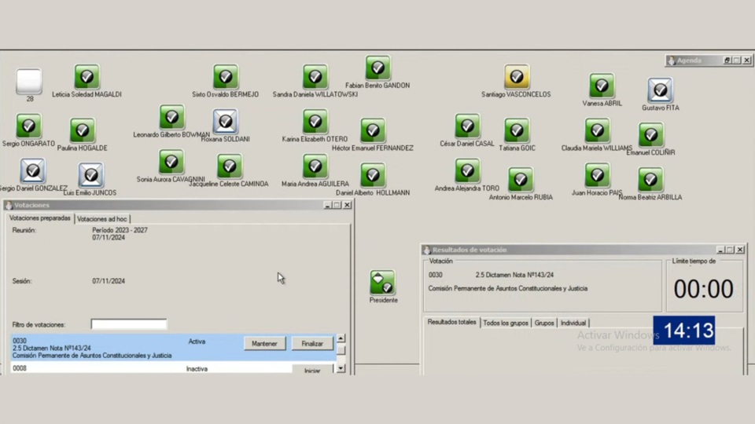Image resolution: width=755 pixels, height=424 pixels.
Task: Select Fabian Benito GANDON seat icon
Action: (377, 68)
